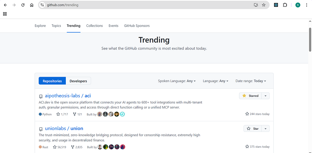Select the Trending tab
Screen dimensions: 312x153
pyautogui.click(x=74, y=25)
